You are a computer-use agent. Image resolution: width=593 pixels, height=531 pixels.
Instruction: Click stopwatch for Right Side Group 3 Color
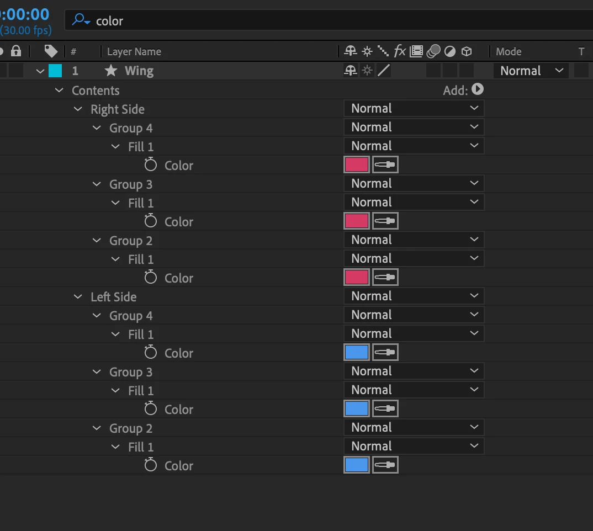click(x=151, y=221)
